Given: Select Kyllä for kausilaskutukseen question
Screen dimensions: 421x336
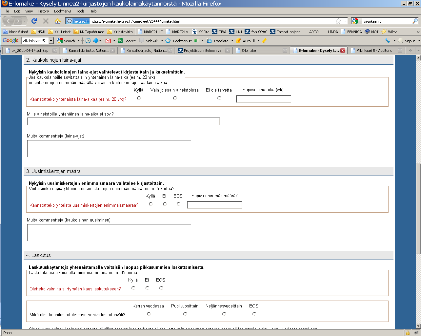Looking at the screenshot, I should (x=133, y=288).
